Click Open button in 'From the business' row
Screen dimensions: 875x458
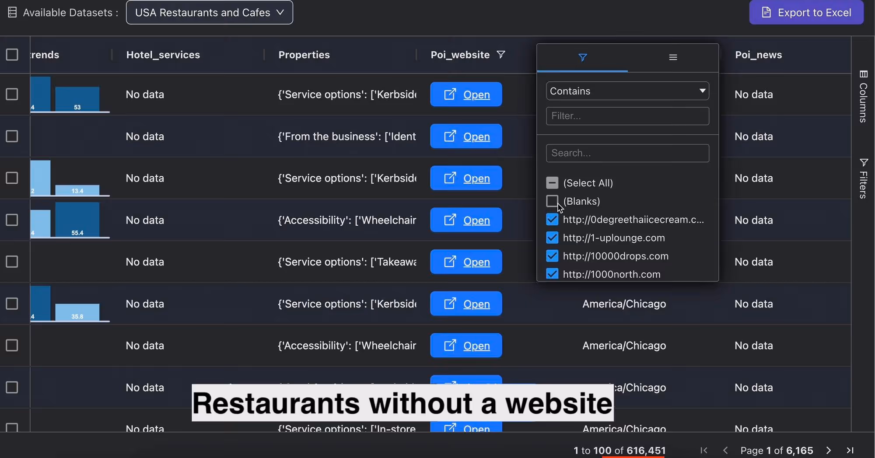466,136
